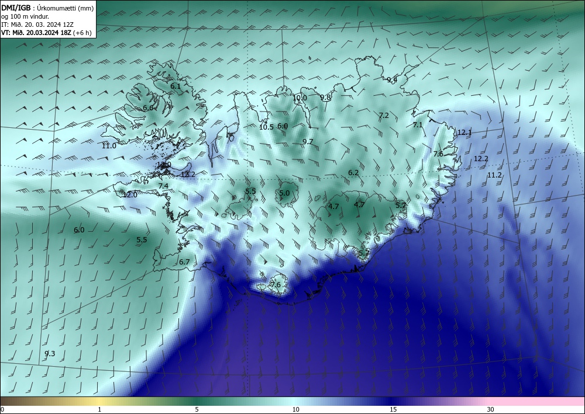Select the 9.3 value over the ocean
Viewport: 585px width, 414px height.
click(50, 354)
